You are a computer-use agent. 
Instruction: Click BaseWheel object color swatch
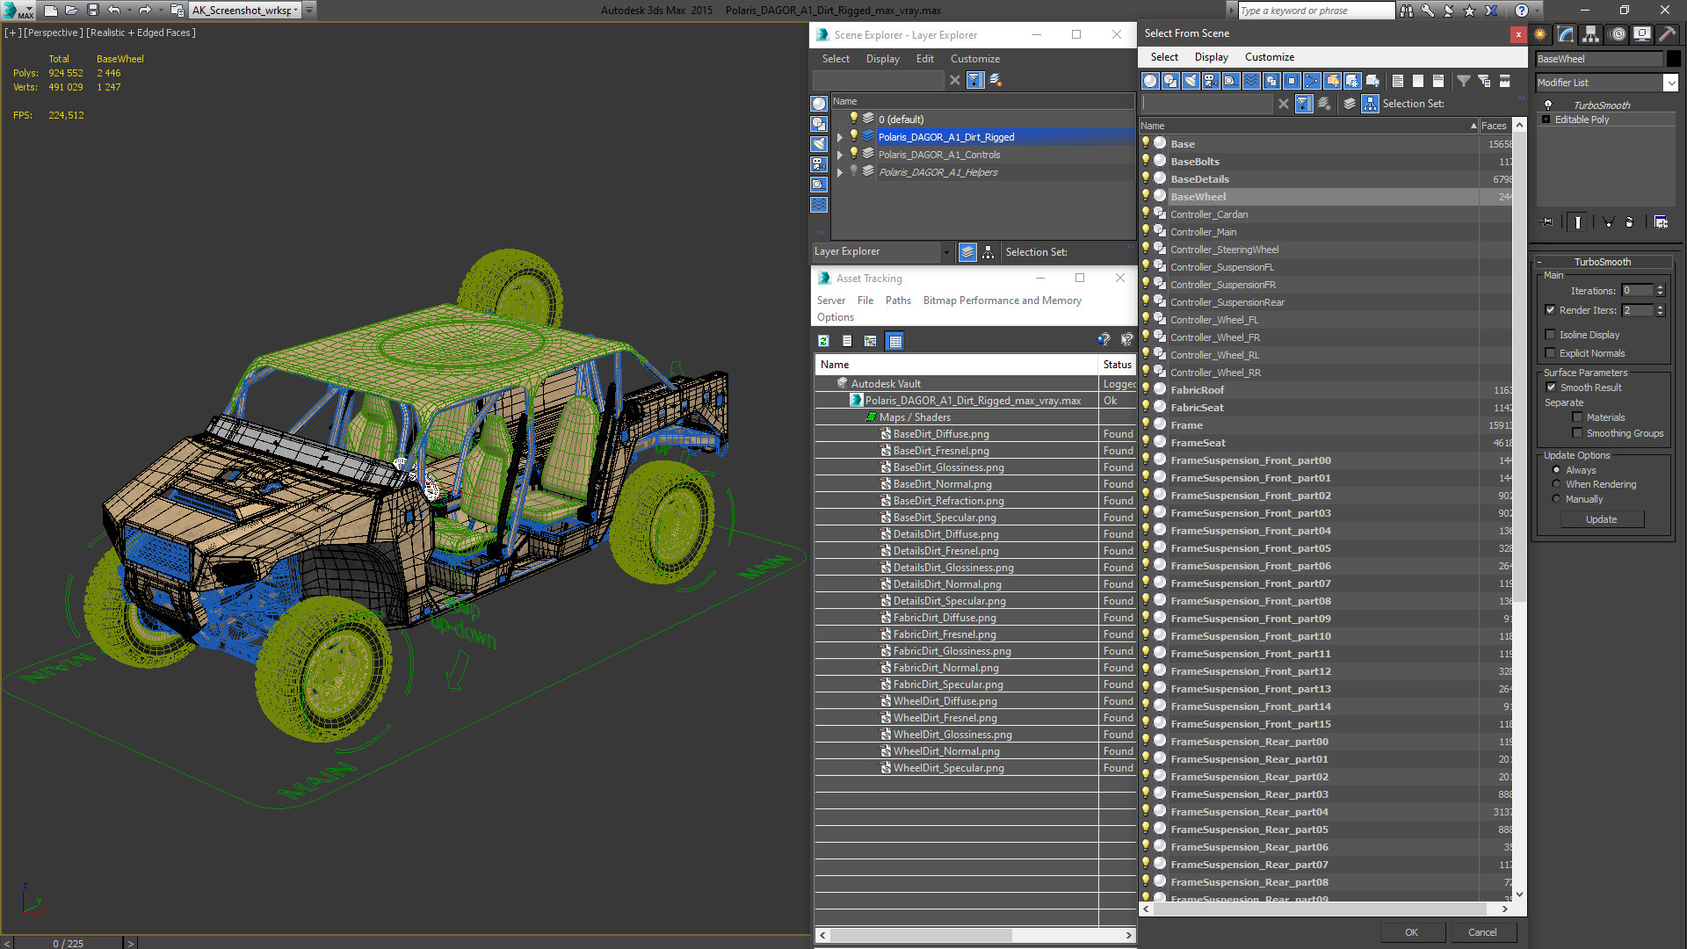pos(1673,59)
